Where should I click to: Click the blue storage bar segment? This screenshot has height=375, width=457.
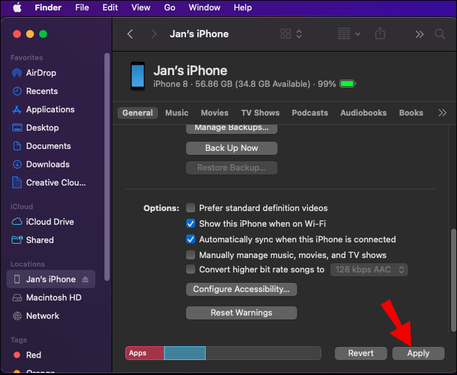coord(185,353)
